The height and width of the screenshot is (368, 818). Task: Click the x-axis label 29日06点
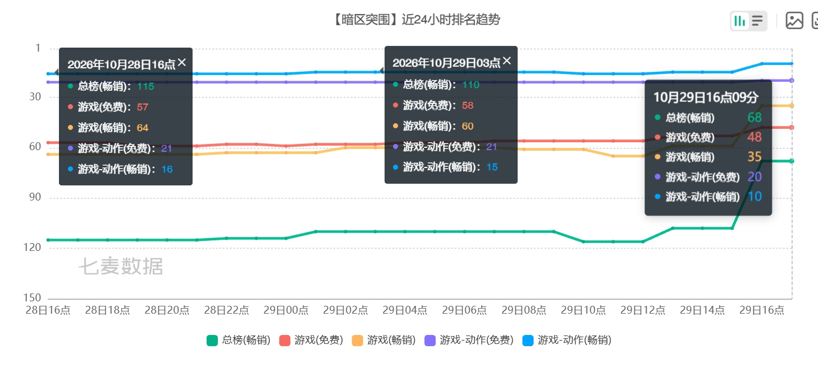(x=465, y=310)
